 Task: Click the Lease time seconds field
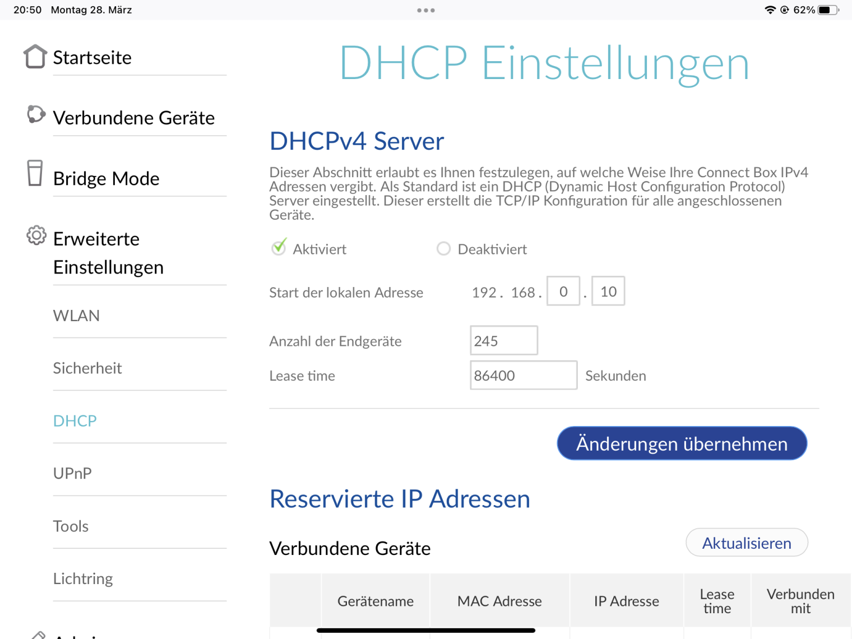click(x=523, y=376)
